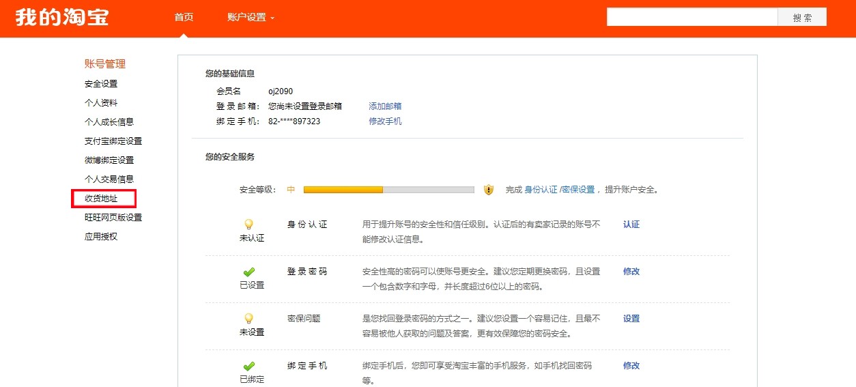The height and width of the screenshot is (387, 856).
Task: Go to 支付宝绑定设置
Action: click(113, 141)
